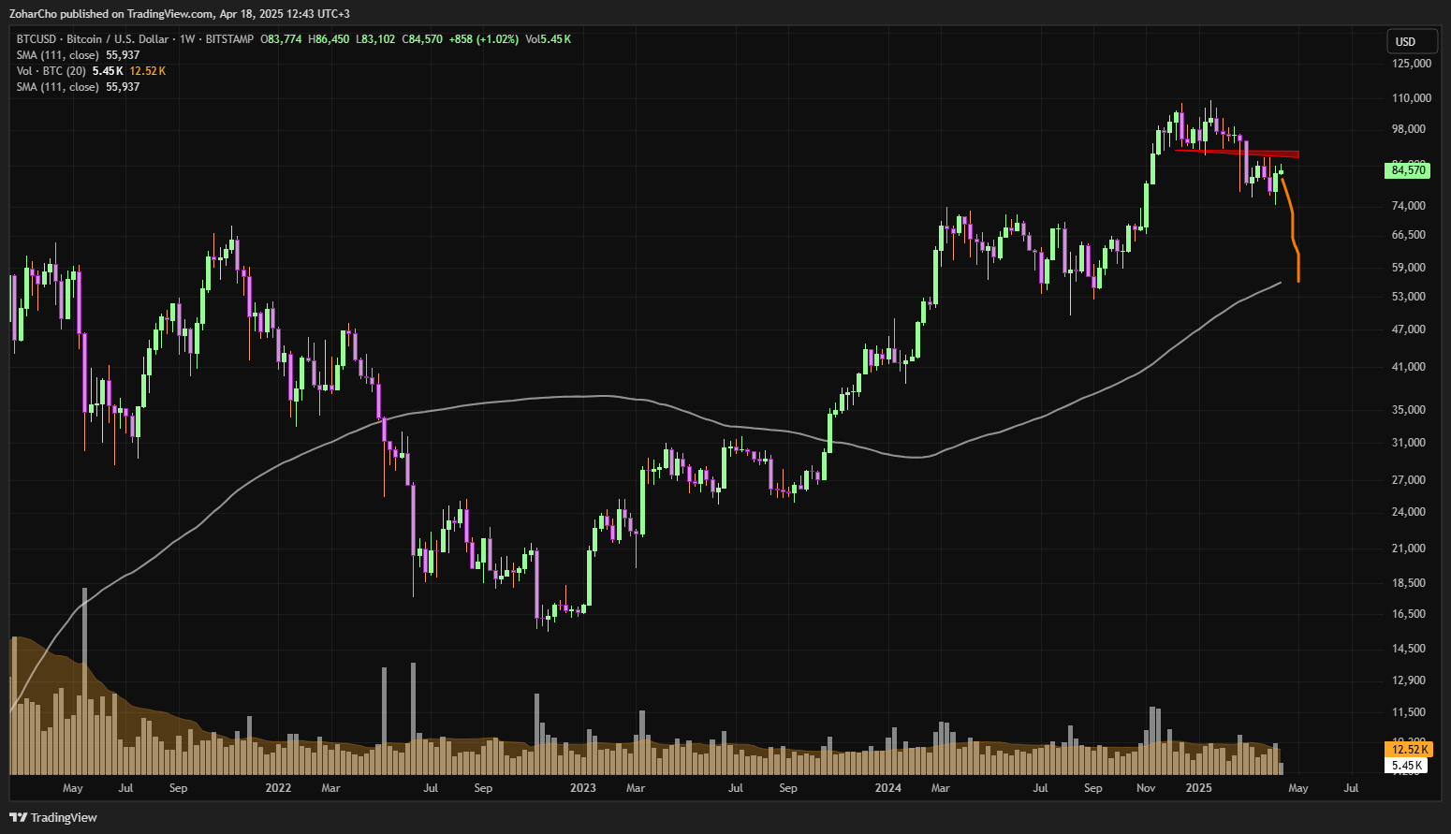Click the close value C84,570 in the legend

pyautogui.click(x=422, y=39)
